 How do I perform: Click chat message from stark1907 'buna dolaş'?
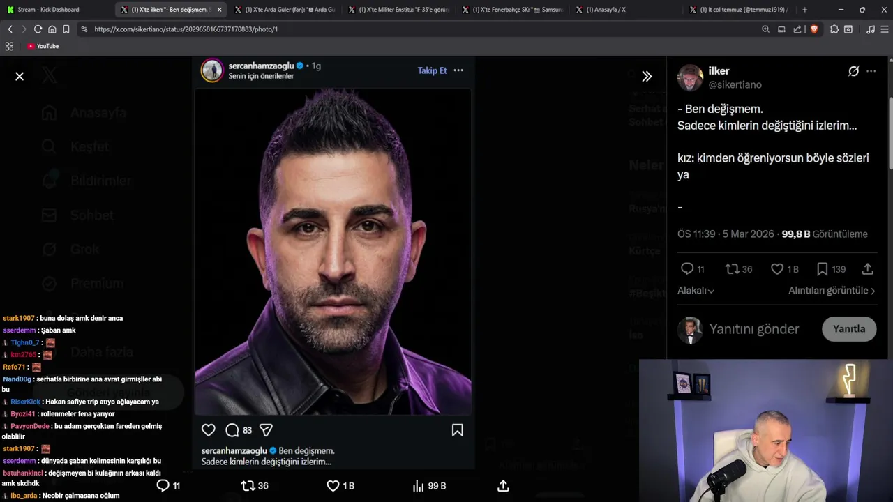pos(63,318)
